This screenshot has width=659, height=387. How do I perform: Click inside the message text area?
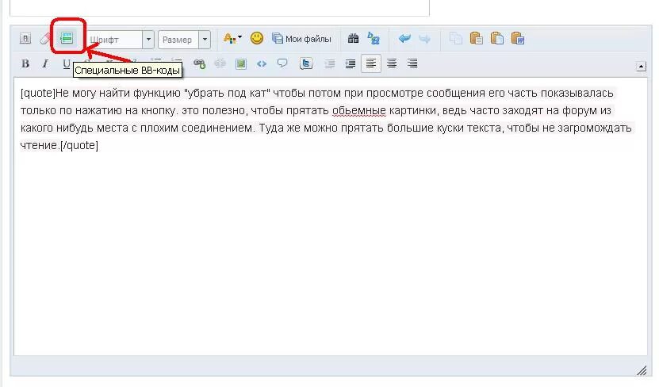(x=331, y=216)
